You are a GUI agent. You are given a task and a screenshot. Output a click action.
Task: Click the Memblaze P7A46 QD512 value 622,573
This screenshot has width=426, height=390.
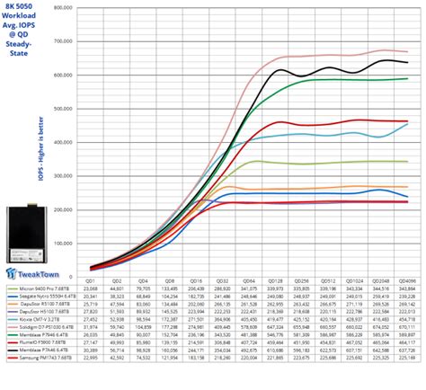328,350
